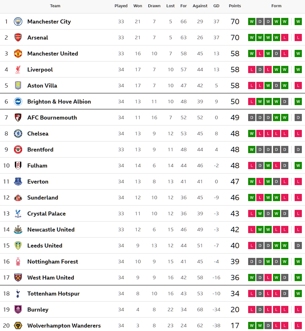Click the Wolverhampton Wanderers badge icon
The width and height of the screenshot is (305, 331).
18,326
